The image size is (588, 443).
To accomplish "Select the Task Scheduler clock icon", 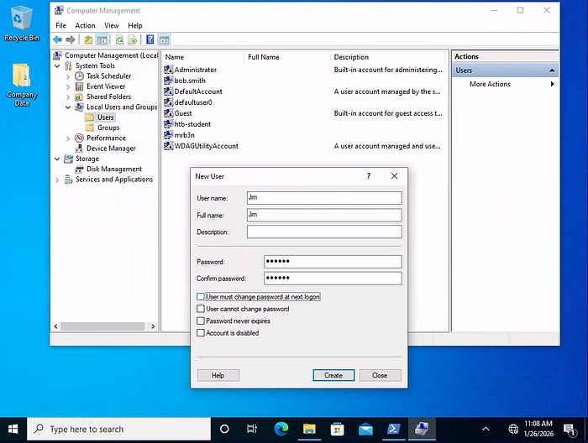I will click(x=79, y=76).
